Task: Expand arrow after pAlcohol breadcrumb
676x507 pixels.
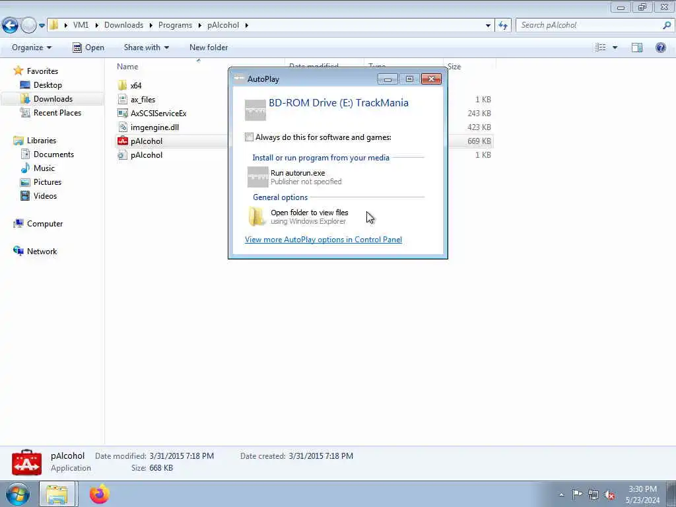Action: 247,26
